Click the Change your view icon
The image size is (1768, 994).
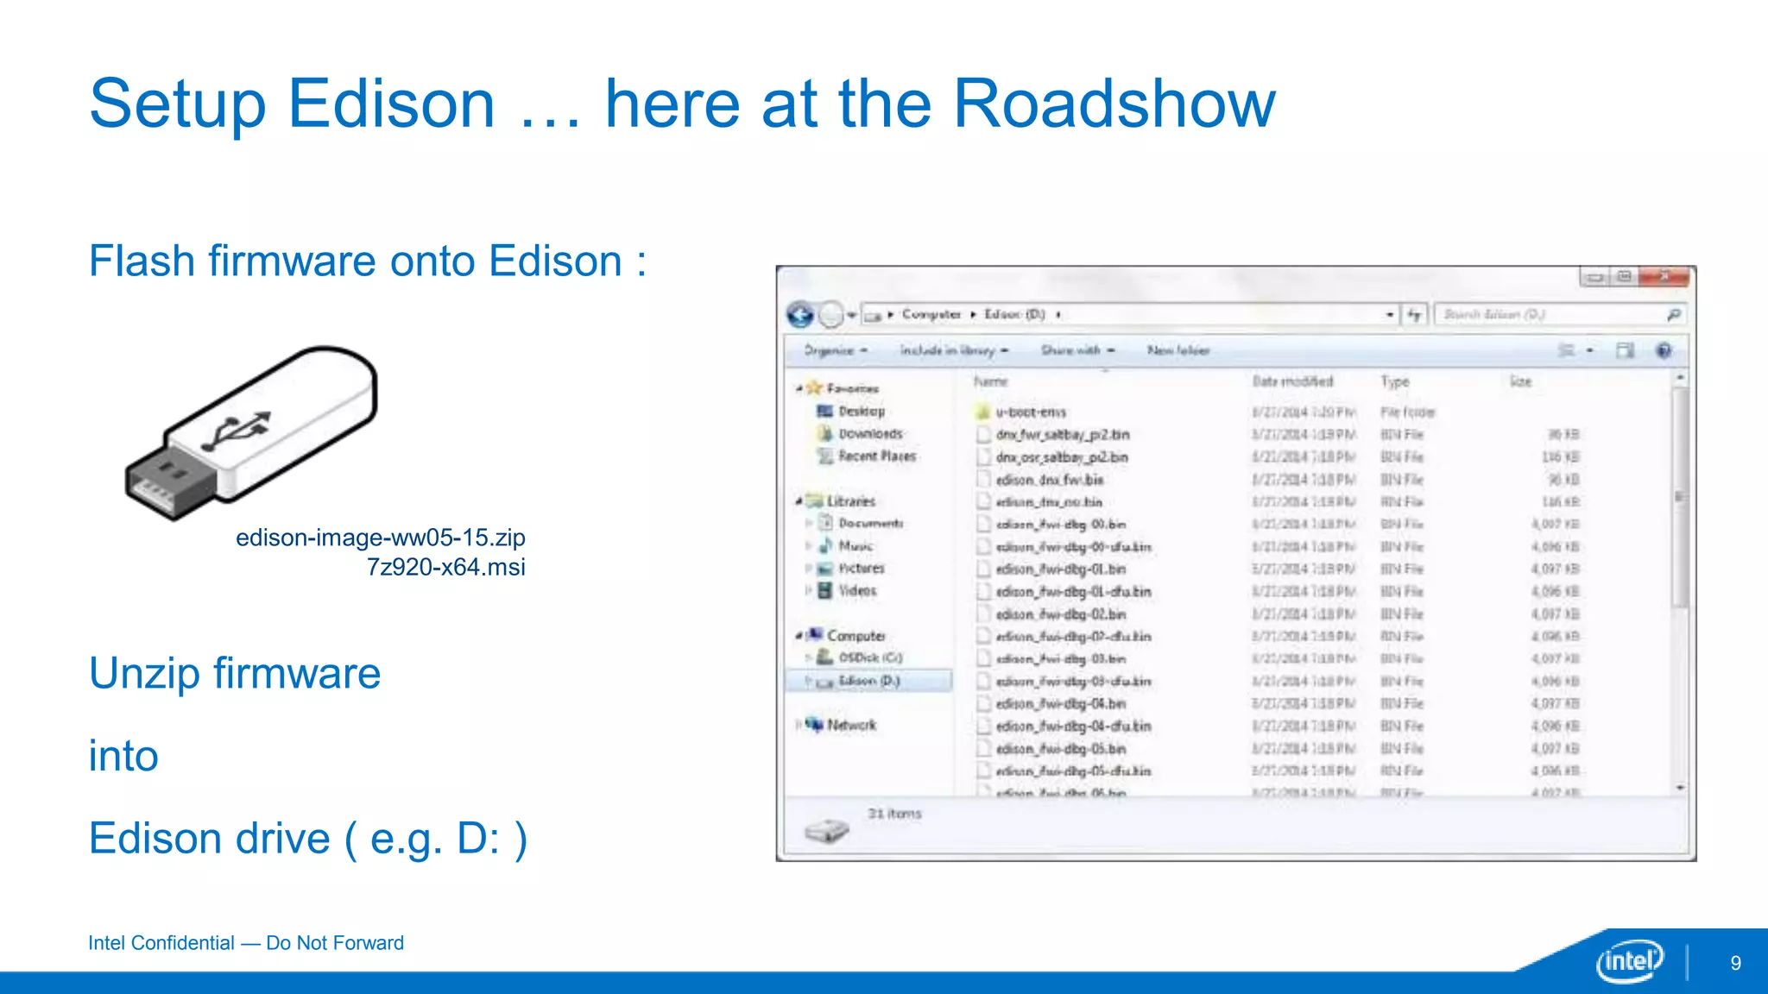coord(1566,350)
